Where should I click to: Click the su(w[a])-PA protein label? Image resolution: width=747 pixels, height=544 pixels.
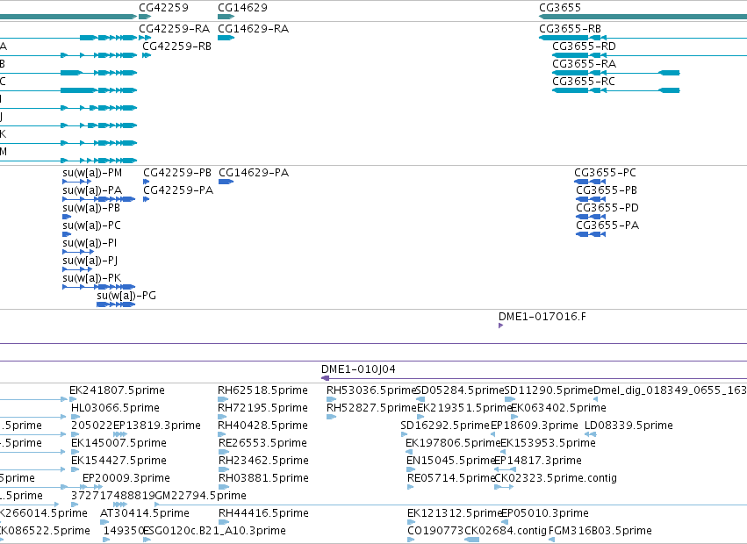[92, 190]
